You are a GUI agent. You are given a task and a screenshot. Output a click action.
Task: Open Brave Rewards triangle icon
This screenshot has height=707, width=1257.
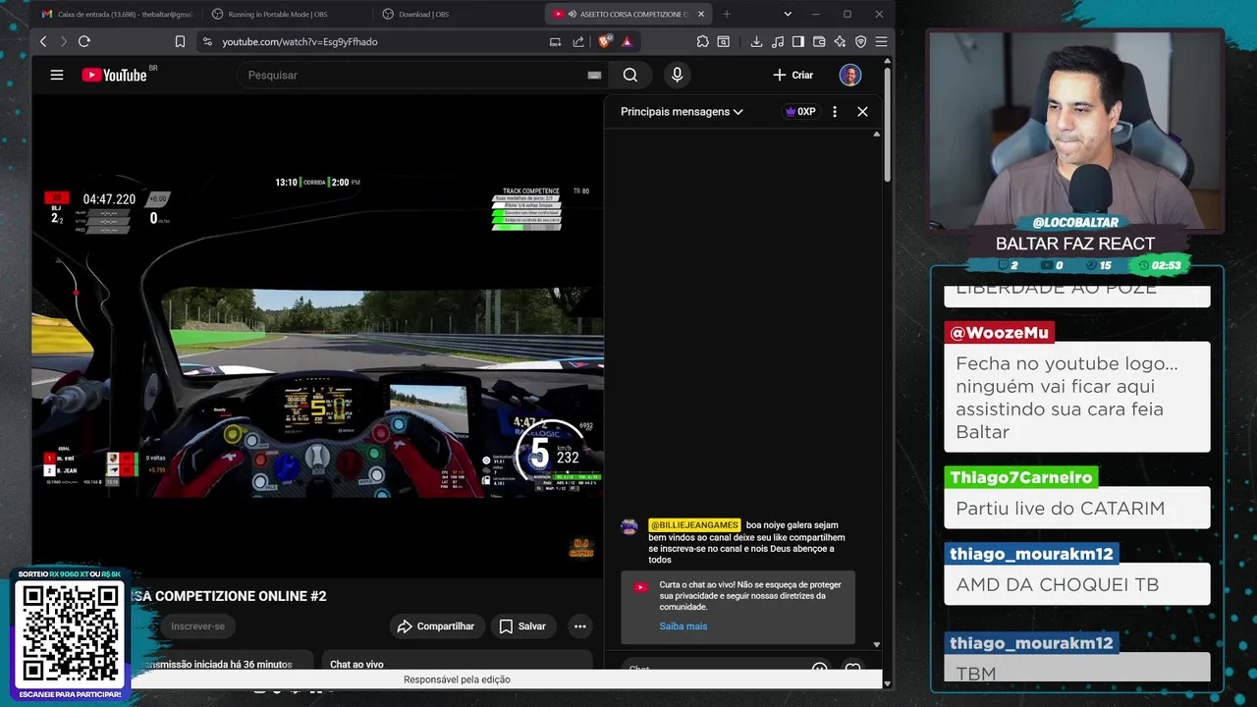click(x=627, y=41)
